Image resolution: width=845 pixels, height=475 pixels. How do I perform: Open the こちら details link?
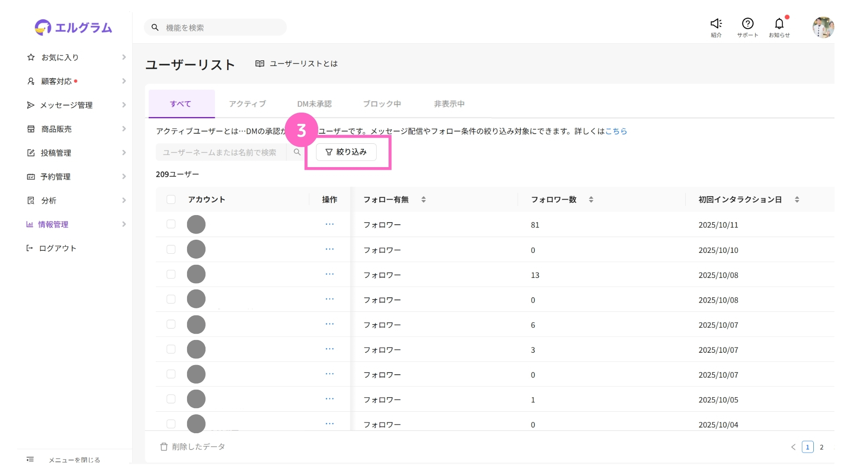(x=616, y=131)
